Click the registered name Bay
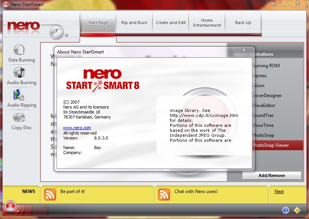The image size is (309, 219). pyautogui.click(x=98, y=148)
